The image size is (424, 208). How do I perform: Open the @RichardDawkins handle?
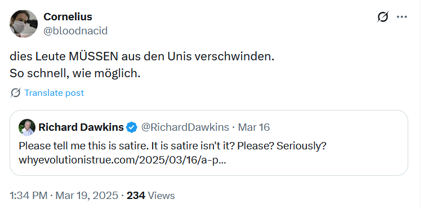185,127
